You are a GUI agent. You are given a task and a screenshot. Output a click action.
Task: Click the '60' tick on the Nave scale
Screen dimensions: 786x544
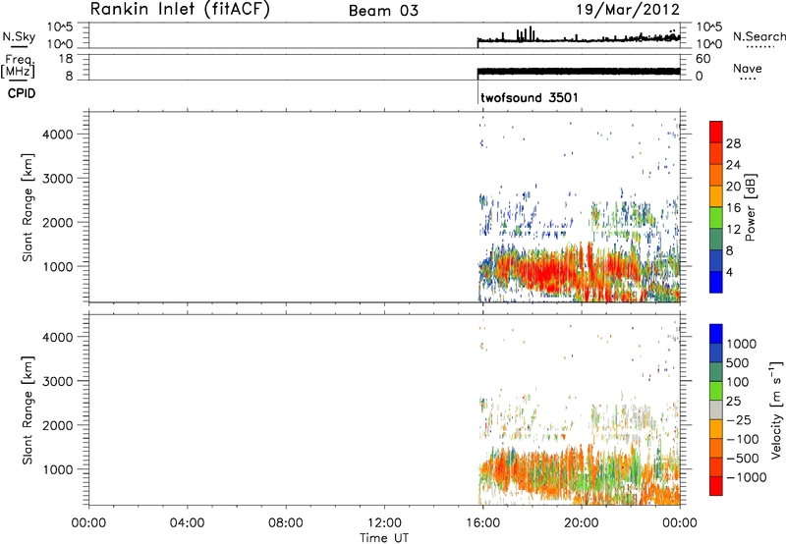click(702, 59)
